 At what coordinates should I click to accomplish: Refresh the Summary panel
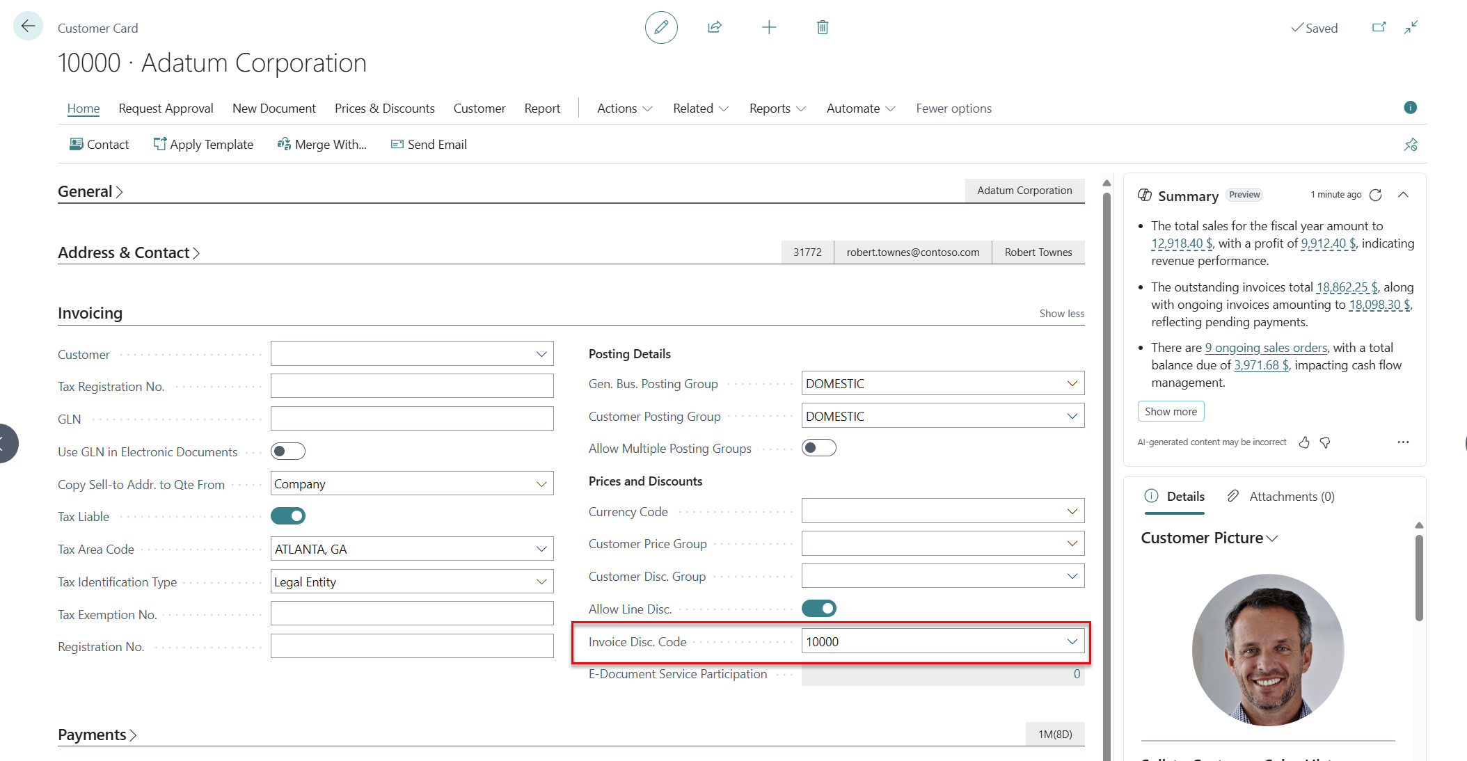pyautogui.click(x=1376, y=195)
